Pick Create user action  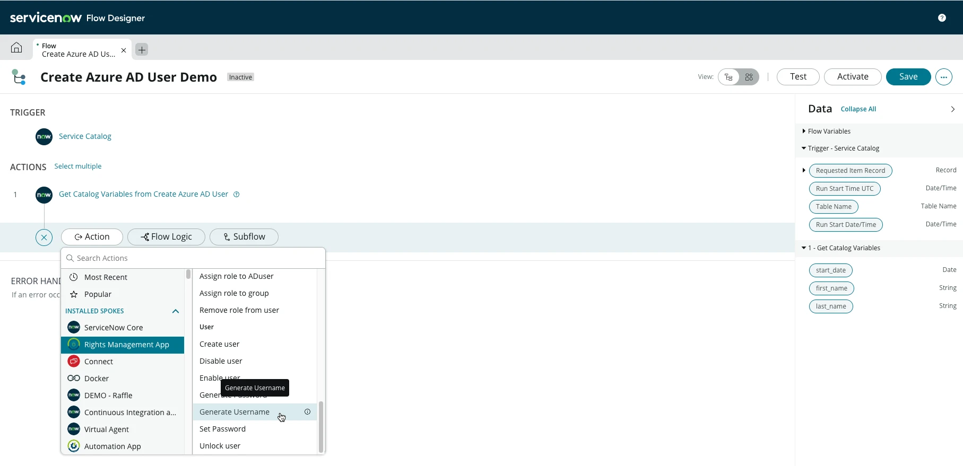pyautogui.click(x=255, y=344)
